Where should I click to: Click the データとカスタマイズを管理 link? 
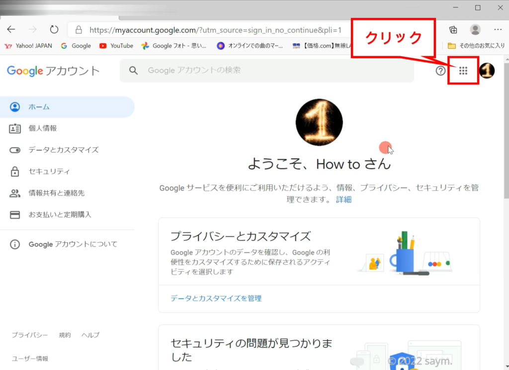pyautogui.click(x=216, y=298)
